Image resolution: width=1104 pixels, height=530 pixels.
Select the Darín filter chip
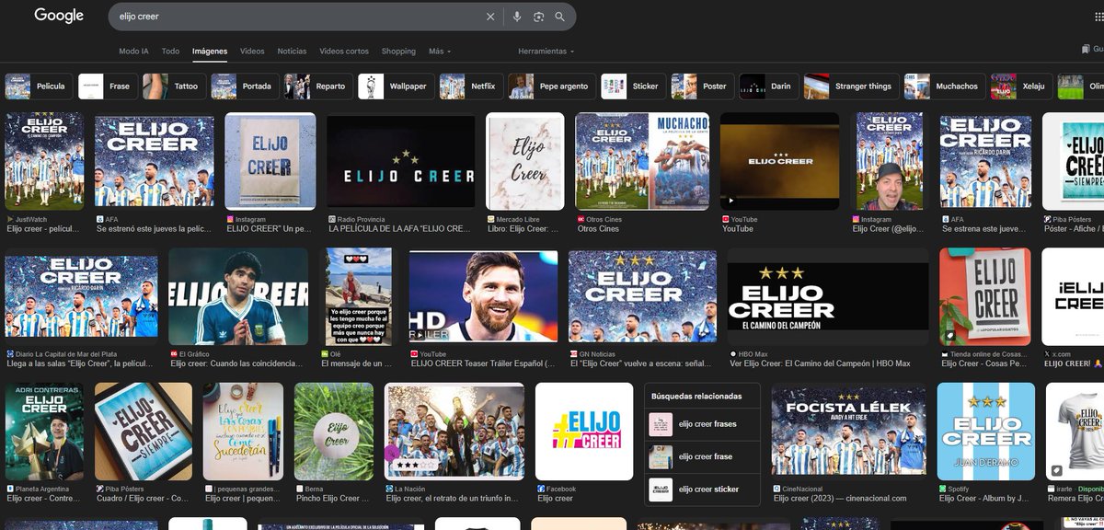click(x=767, y=86)
